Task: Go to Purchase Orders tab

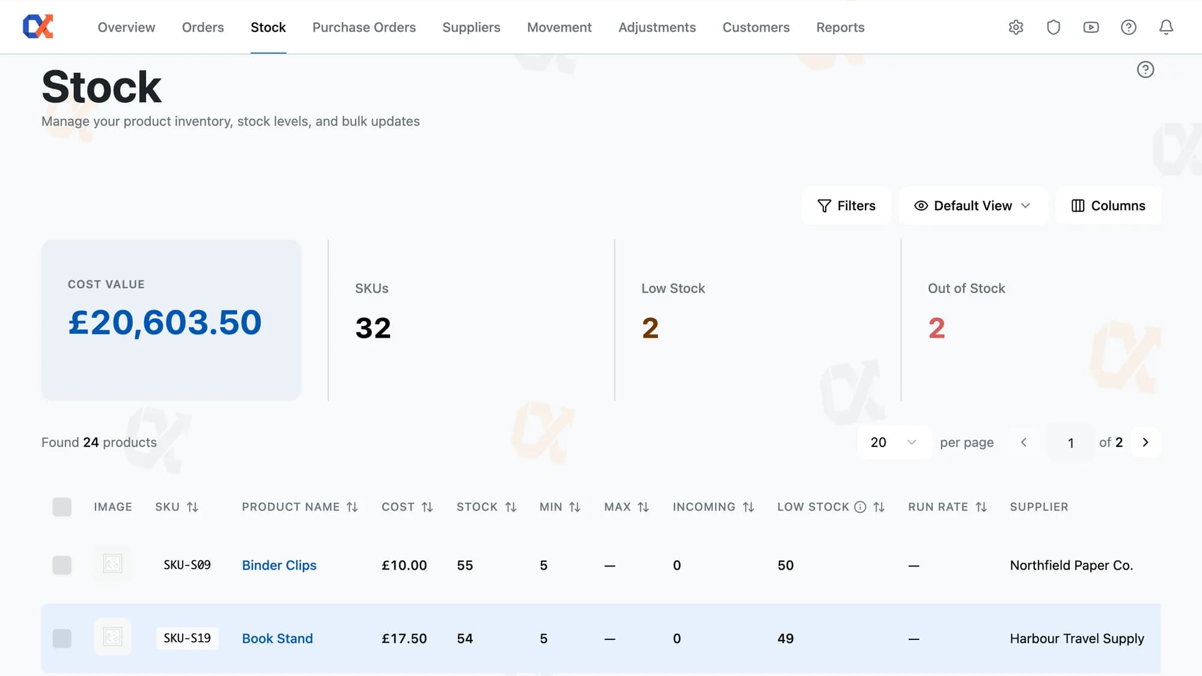Action: 364,27
